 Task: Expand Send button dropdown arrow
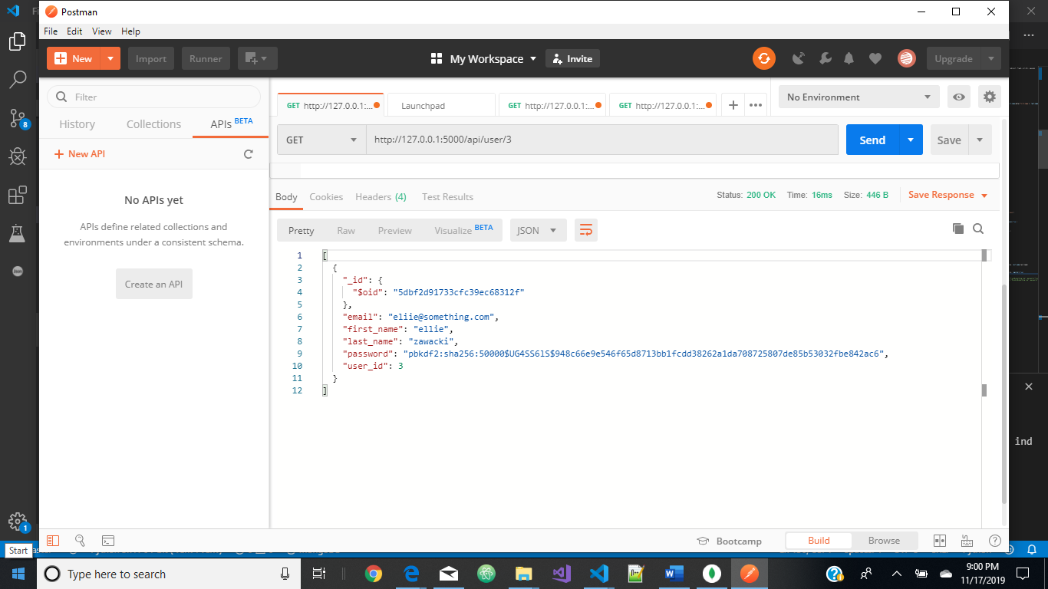coord(911,140)
